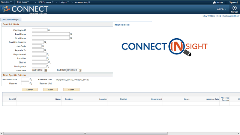Click the End Date field

(x=73, y=70)
